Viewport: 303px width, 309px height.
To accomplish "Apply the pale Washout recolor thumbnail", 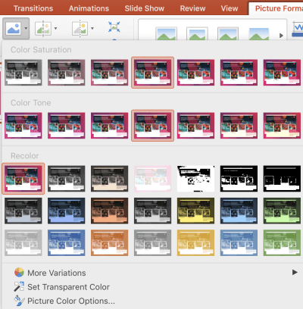I will point(152,179).
